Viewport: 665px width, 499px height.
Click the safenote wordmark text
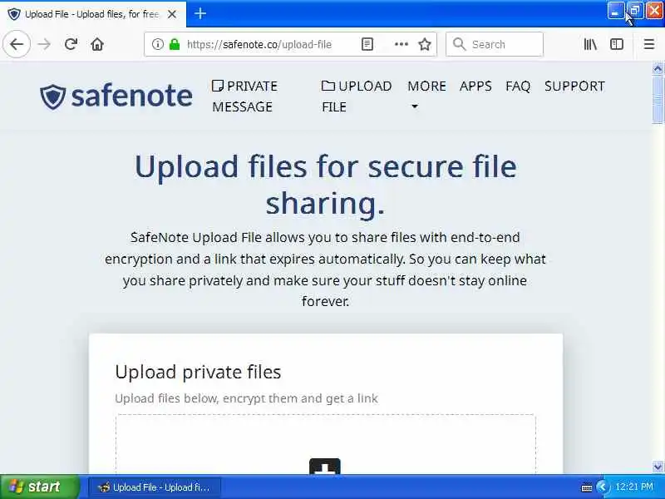131,96
